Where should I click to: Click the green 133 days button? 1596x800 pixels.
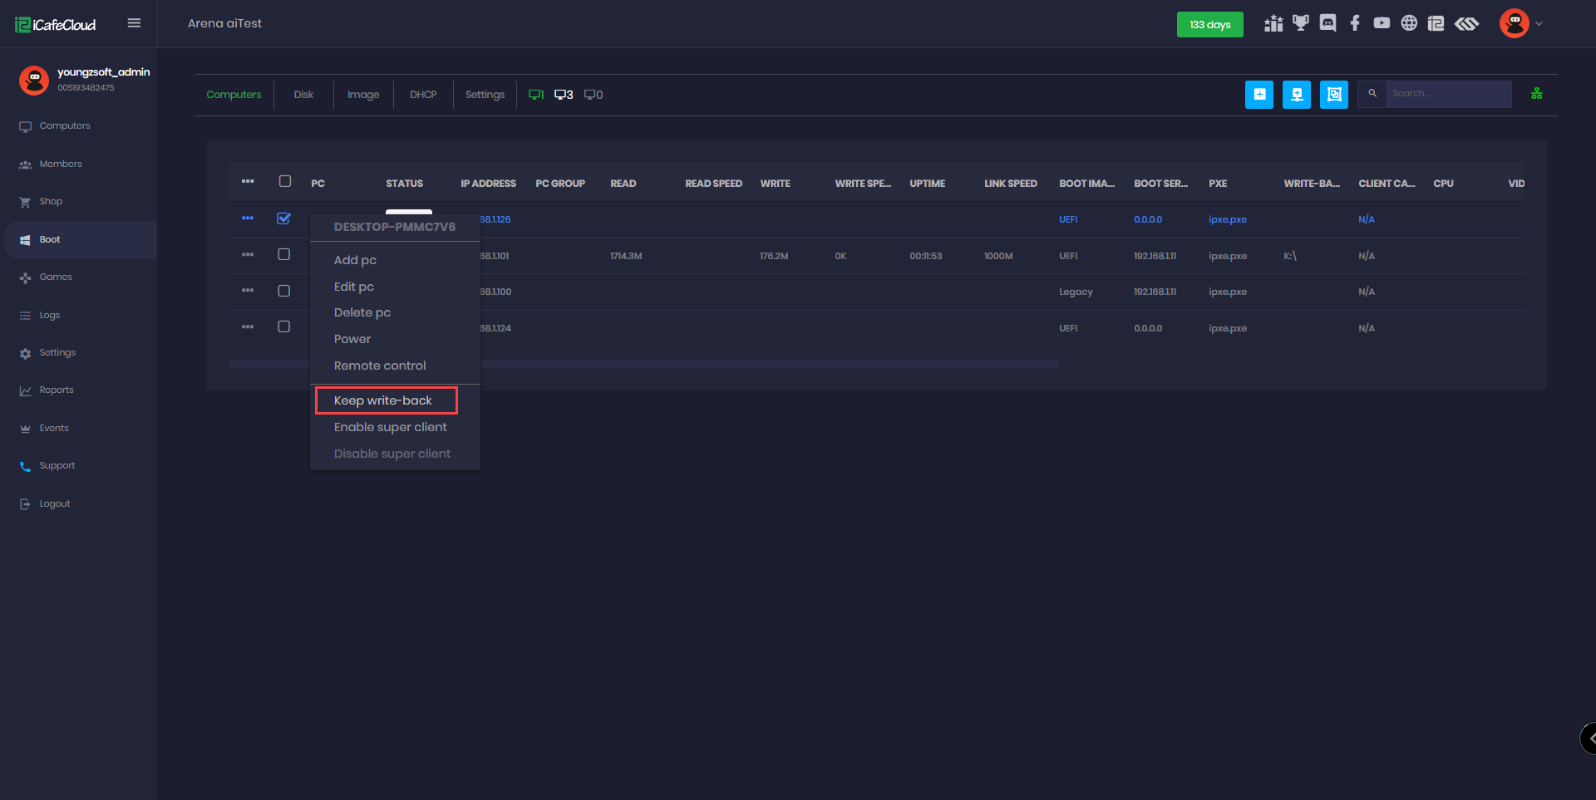click(x=1209, y=25)
